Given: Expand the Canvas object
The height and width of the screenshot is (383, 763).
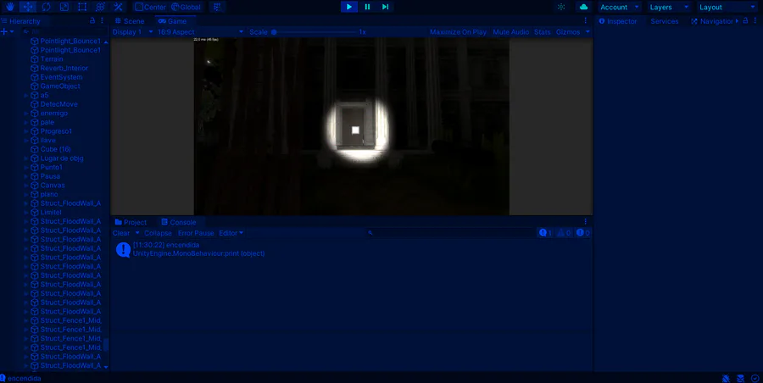Looking at the screenshot, I should point(26,186).
